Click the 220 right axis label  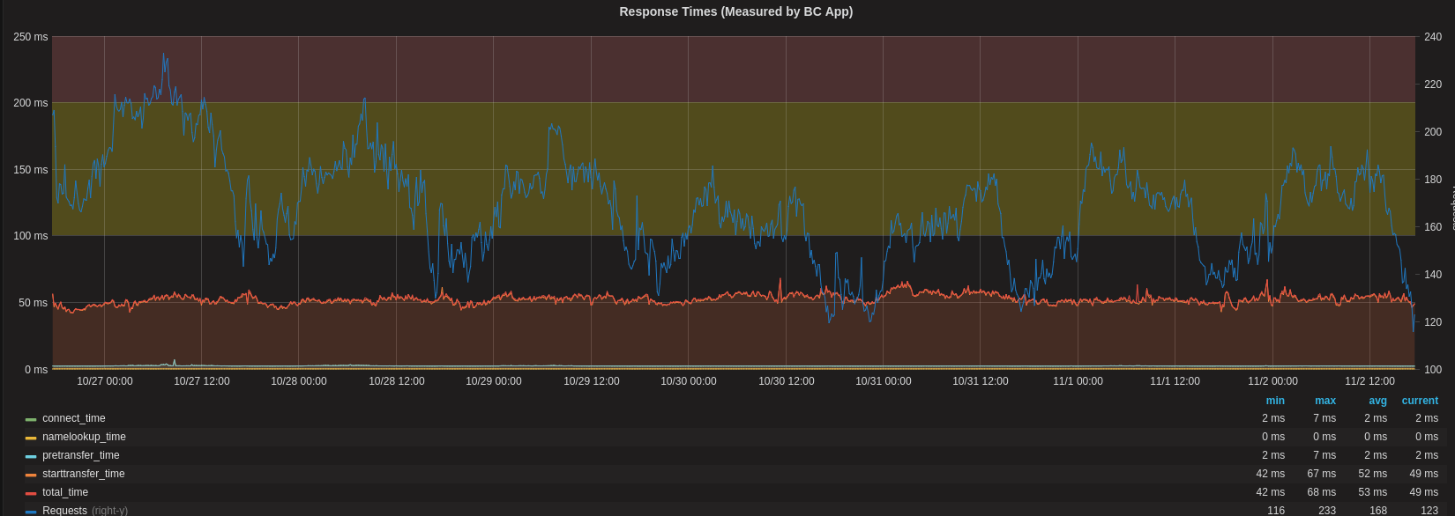click(1433, 85)
